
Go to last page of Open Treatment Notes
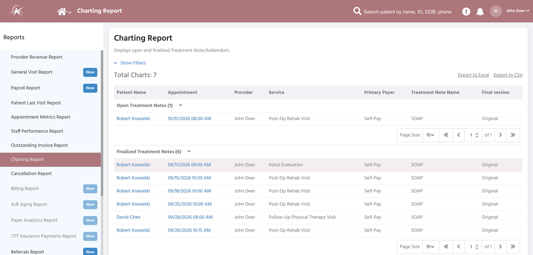(513, 135)
